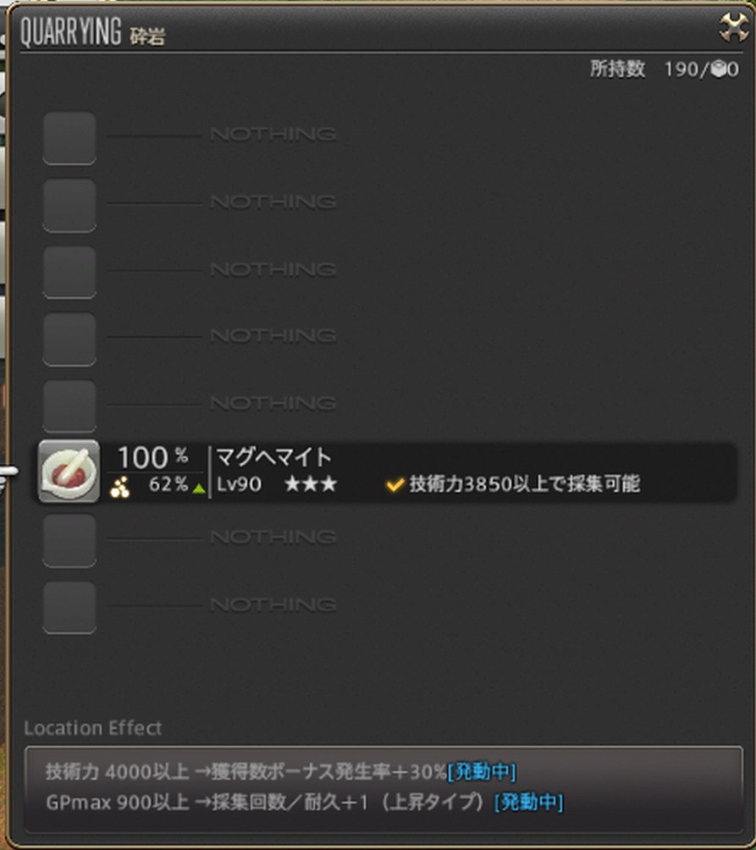Click 発動中 on the GPmax 900以上 line
Image resolution: width=756 pixels, height=850 pixels.
pos(529,802)
